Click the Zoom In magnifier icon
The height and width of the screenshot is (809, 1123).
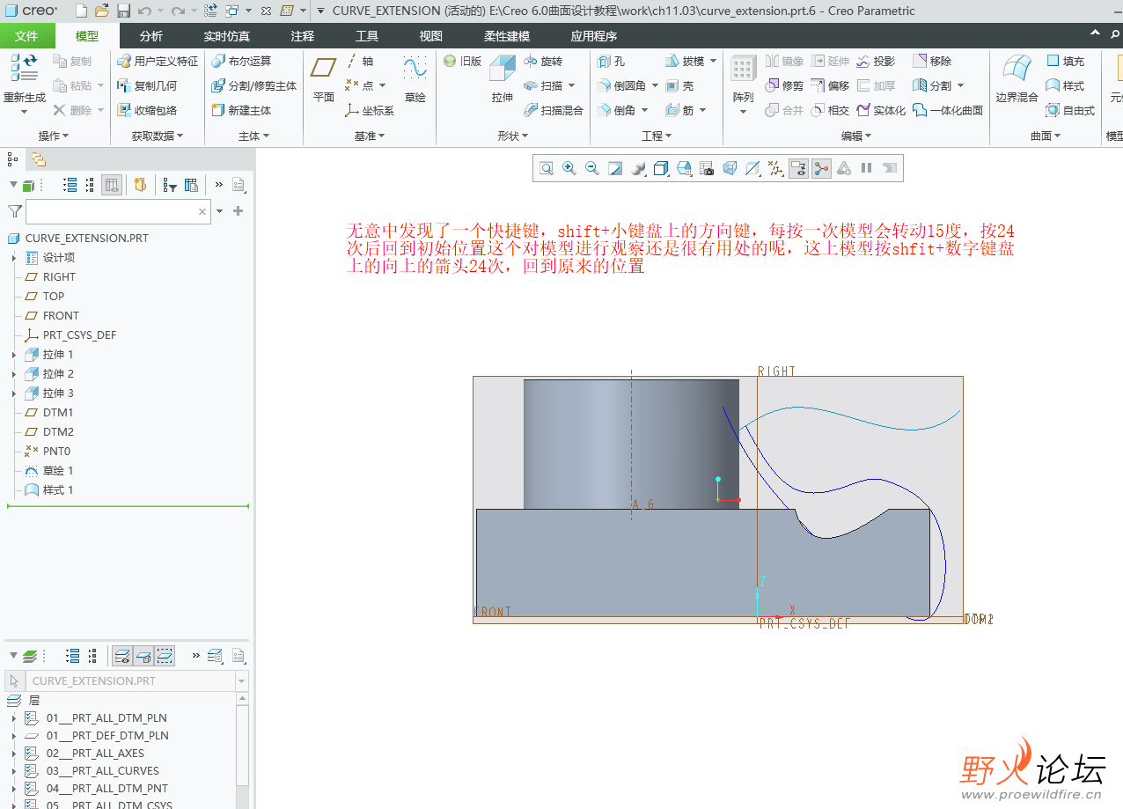(x=569, y=168)
